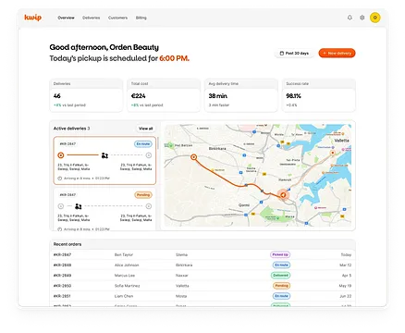405x333 pixels.
Task: Click the Sliema location cell
Action: click(181, 254)
